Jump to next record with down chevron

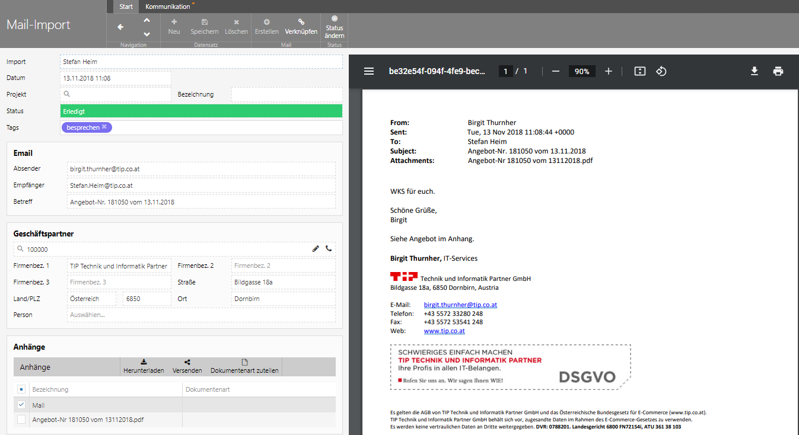coord(147,34)
